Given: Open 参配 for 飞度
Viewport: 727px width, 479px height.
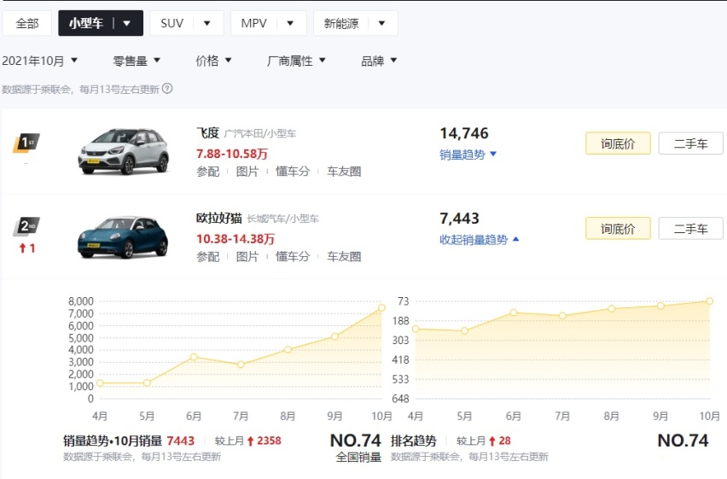Looking at the screenshot, I should [207, 172].
